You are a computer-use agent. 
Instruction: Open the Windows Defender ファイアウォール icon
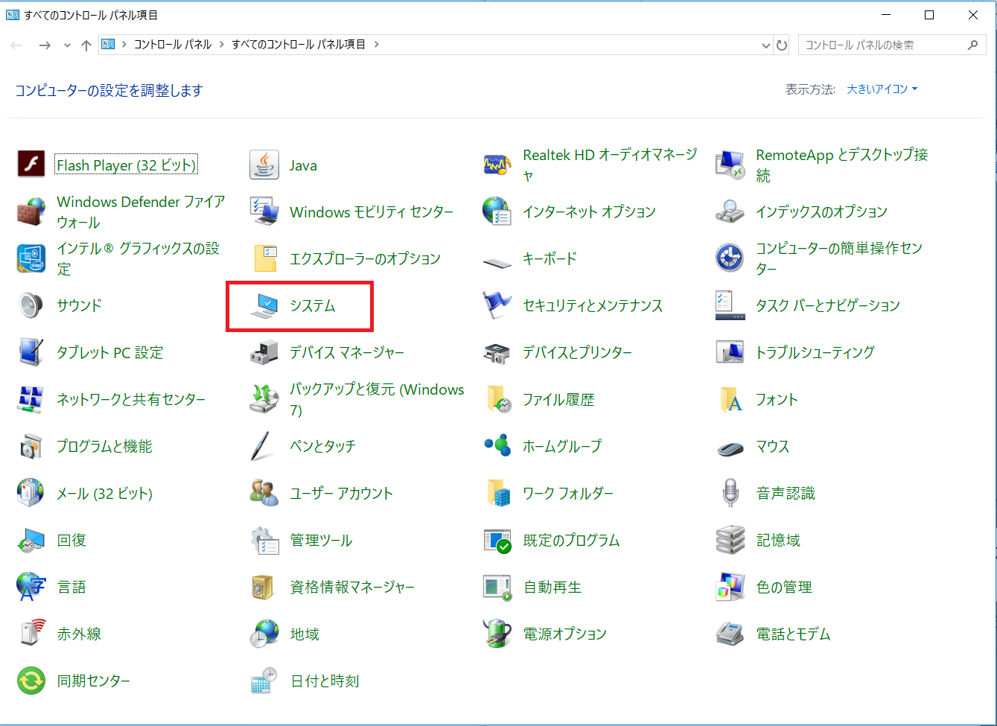click(31, 211)
